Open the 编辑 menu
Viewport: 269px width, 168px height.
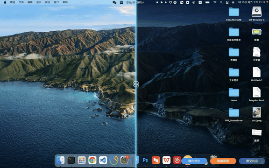click(x=30, y=2)
